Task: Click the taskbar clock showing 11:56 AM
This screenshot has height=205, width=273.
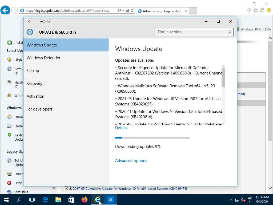Action: (262, 200)
